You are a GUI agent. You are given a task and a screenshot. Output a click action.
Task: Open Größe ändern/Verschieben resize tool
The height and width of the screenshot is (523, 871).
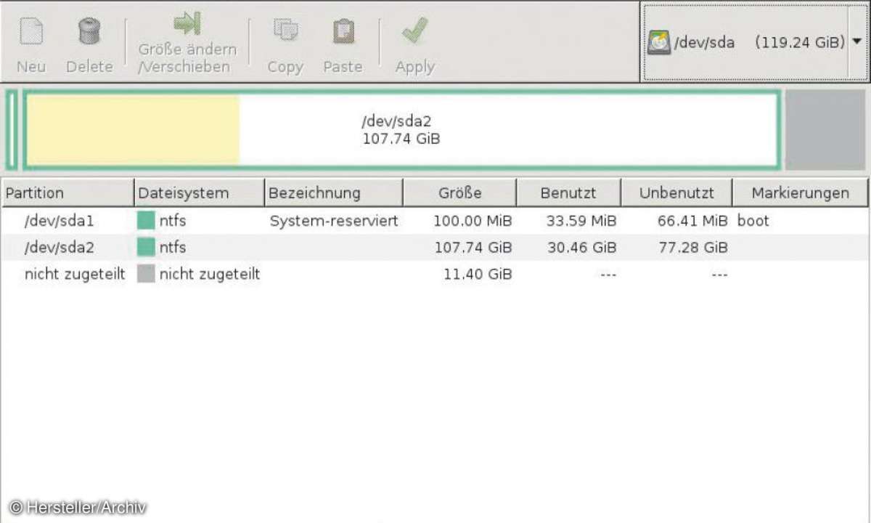(187, 23)
